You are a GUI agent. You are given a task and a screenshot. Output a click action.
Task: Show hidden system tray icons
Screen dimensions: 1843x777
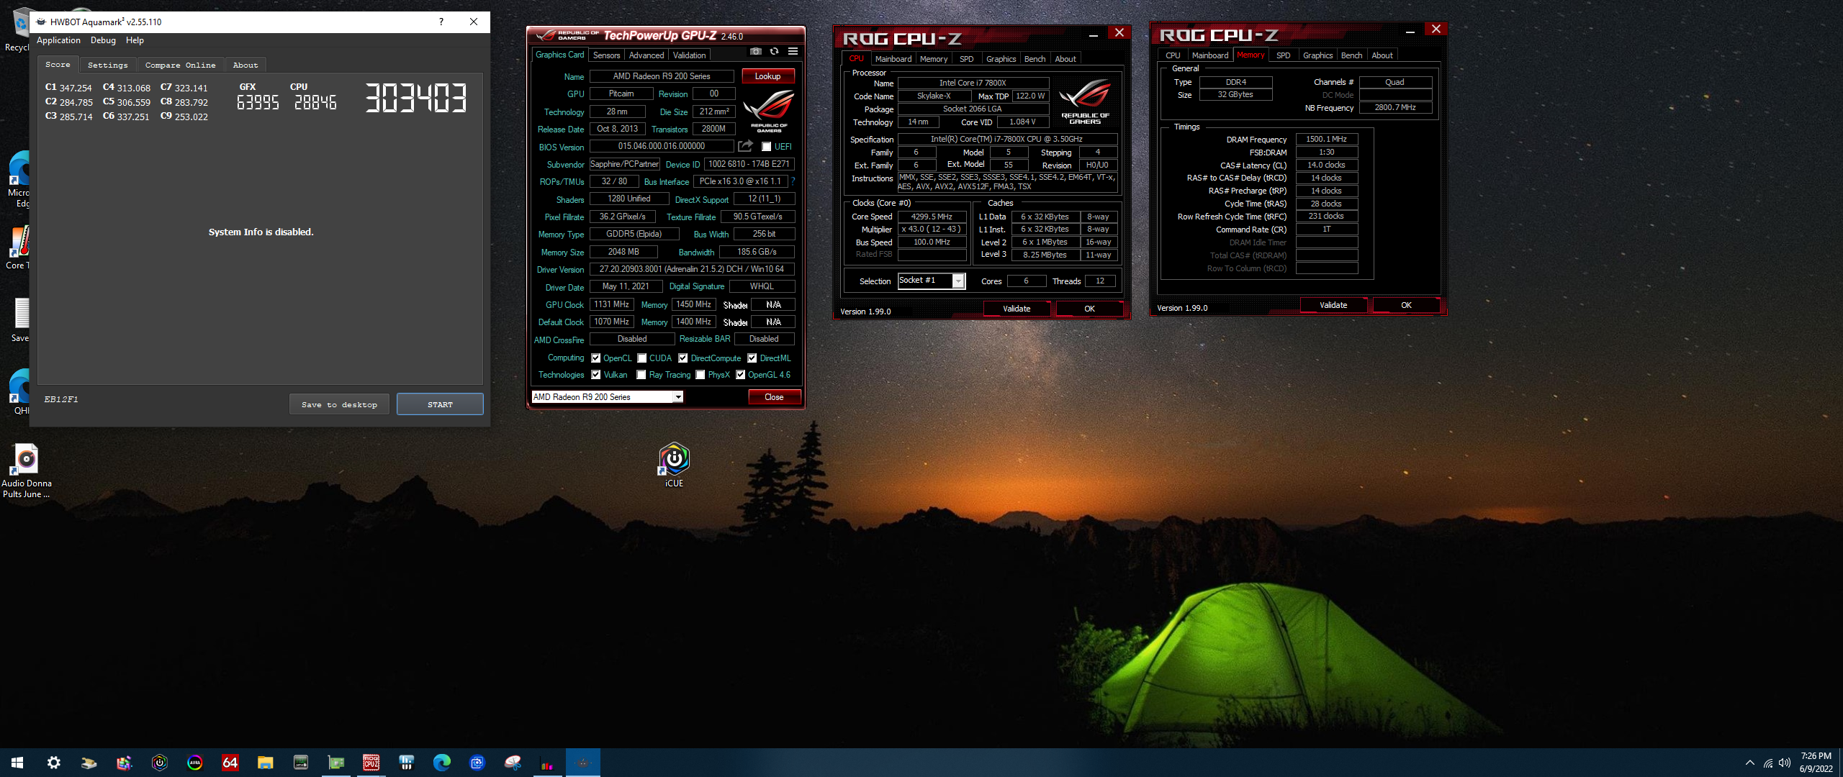click(1749, 763)
